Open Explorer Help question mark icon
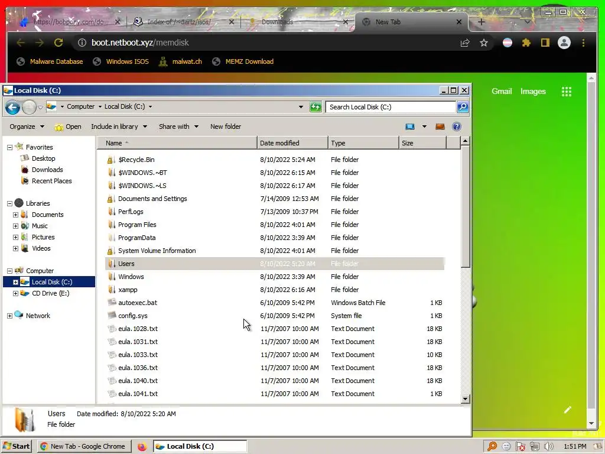This screenshot has width=605, height=454. click(457, 127)
